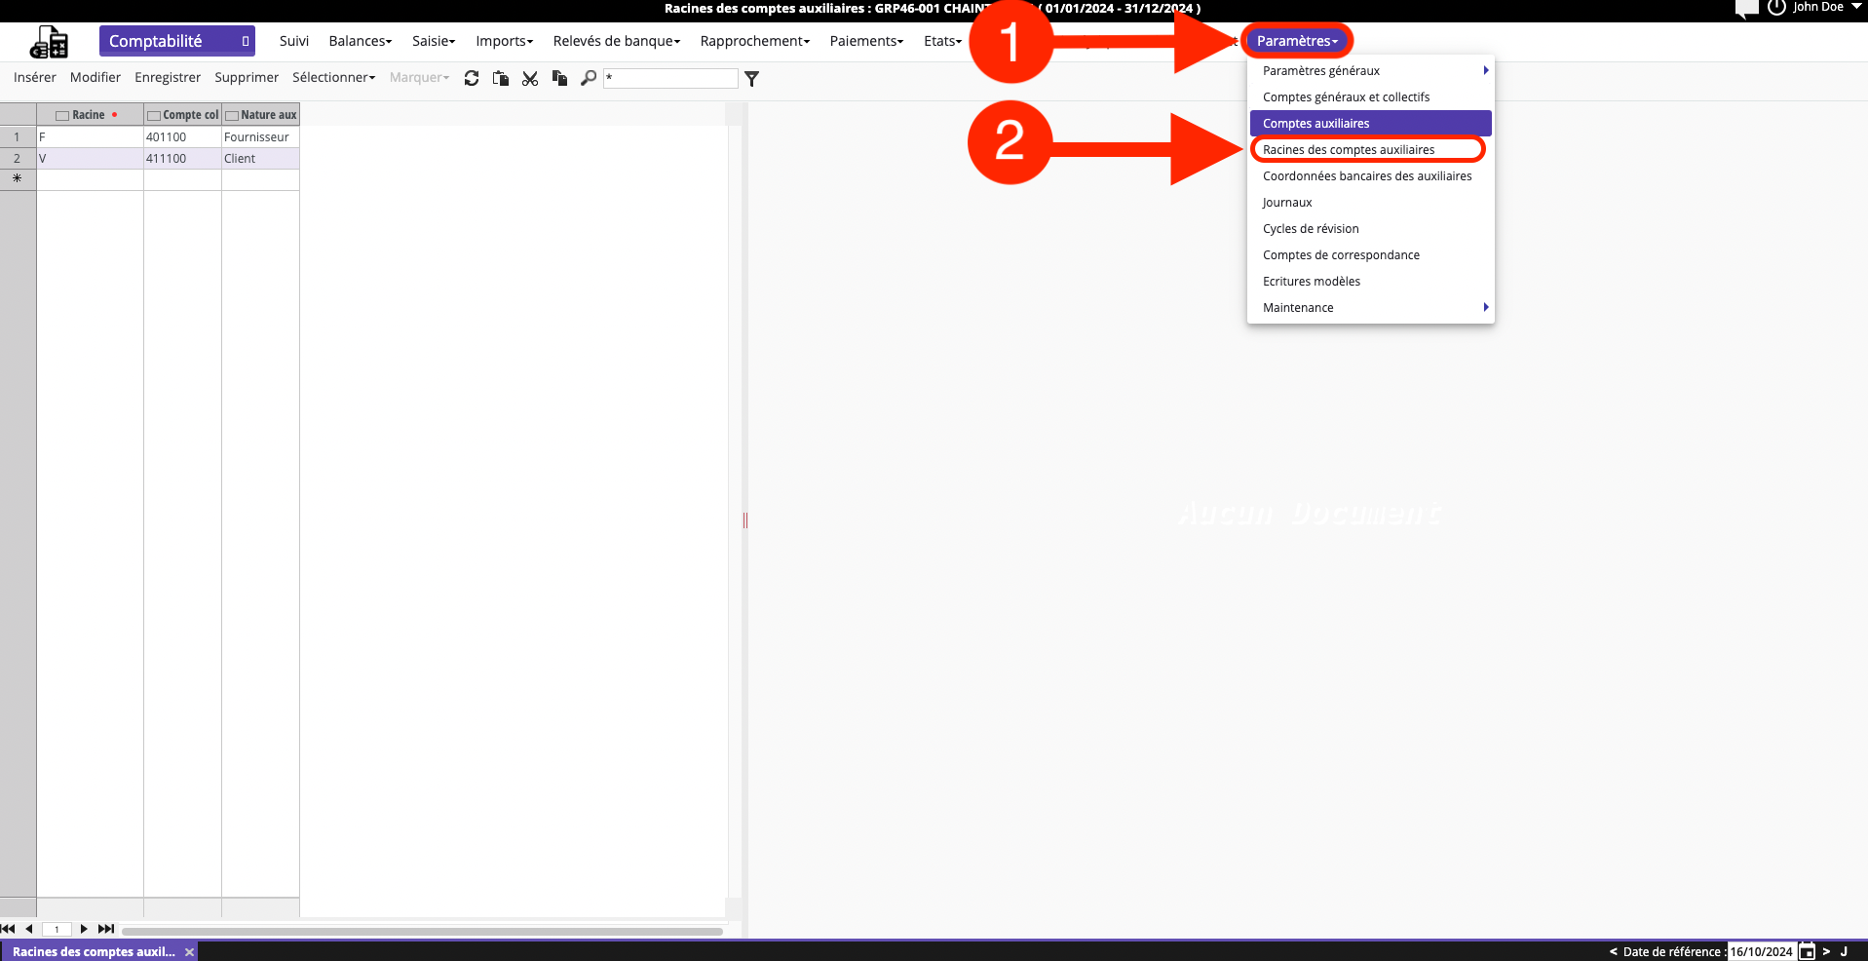The height and width of the screenshot is (961, 1868).
Task: Click the J button in status bar
Action: coord(1844,951)
